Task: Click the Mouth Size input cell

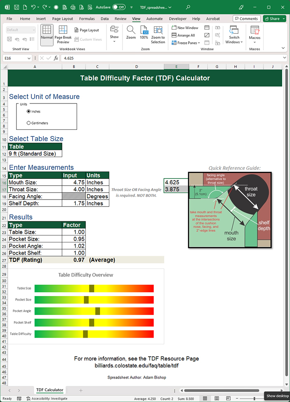Action: click(x=73, y=182)
